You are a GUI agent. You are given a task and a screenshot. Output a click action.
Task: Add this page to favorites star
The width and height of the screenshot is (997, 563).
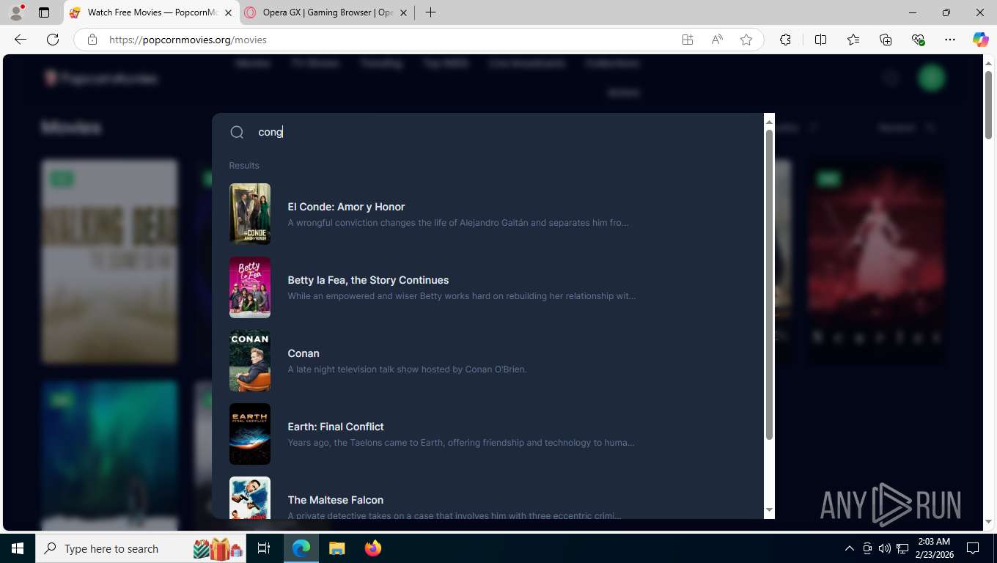pyautogui.click(x=746, y=40)
